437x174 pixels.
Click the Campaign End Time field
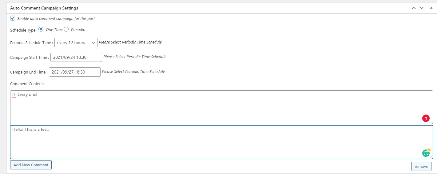click(75, 72)
